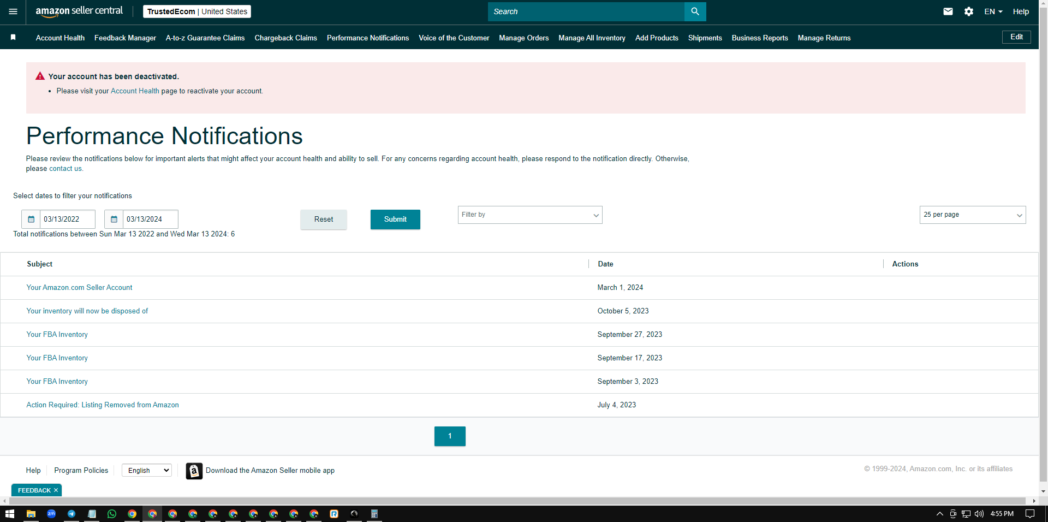This screenshot has width=1048, height=522.
Task: Open the FEEDBACK tab
Action: pyautogui.click(x=34, y=490)
